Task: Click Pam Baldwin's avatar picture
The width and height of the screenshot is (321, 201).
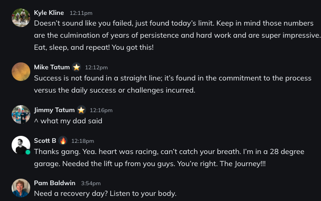Action: (x=21, y=188)
